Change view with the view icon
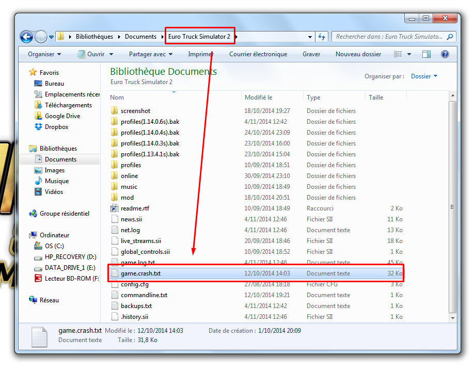The height and width of the screenshot is (372, 475). [x=398, y=54]
